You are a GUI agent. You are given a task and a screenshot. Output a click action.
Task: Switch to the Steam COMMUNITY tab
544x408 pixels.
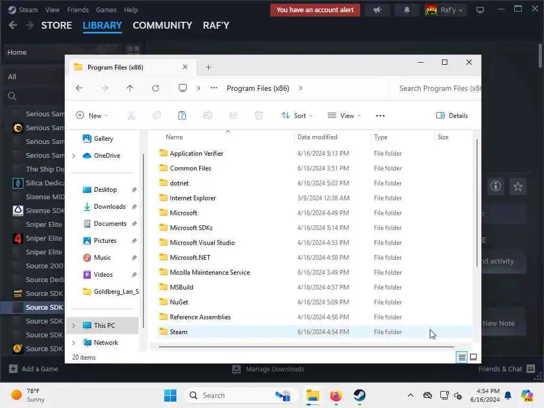(x=163, y=25)
